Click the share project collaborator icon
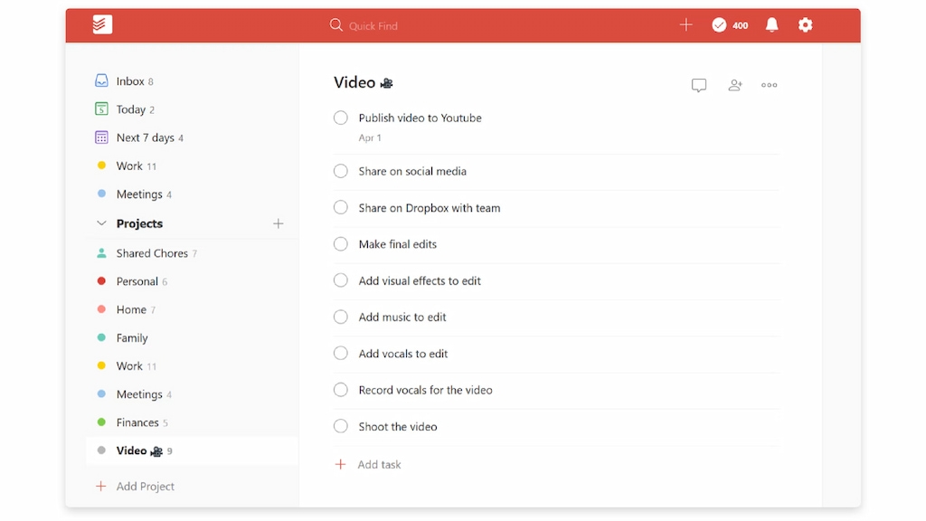926x521 pixels. point(734,84)
